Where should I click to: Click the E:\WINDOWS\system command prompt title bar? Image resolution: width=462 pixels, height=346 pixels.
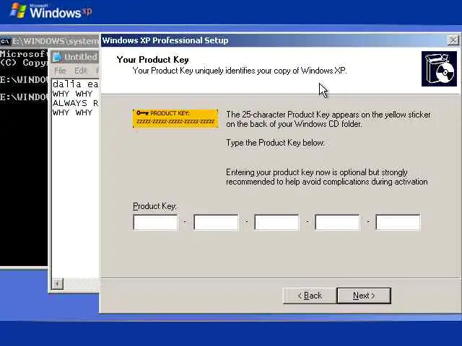point(50,42)
